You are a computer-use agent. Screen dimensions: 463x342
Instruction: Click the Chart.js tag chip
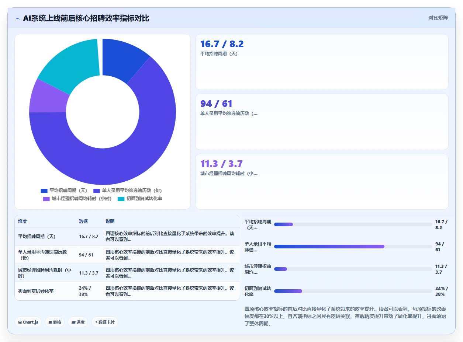pos(28,322)
